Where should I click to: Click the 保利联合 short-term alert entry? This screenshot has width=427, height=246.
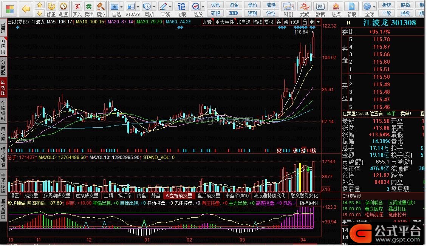point(374,203)
